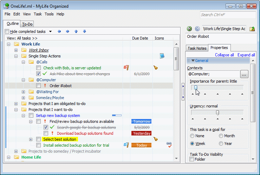Switch to the To-Do tab
260x175 pixels.
pos(27,24)
